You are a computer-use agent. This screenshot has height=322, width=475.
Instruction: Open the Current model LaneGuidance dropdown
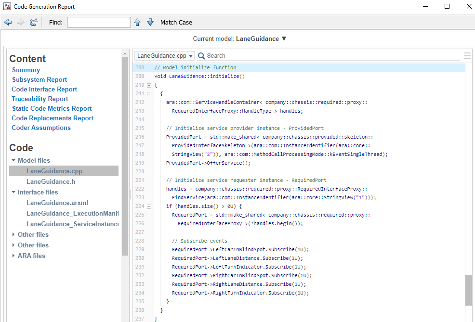[x=284, y=39]
